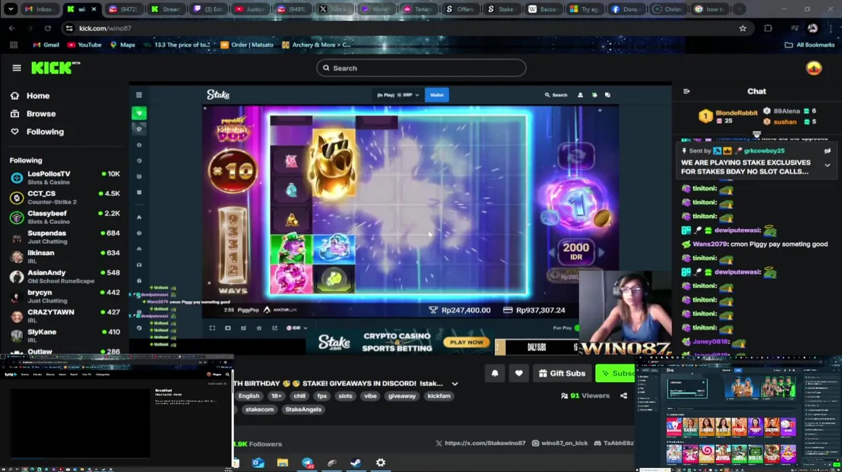
Task: Open the Chrome apps grid in bookmarks bar
Action: 13,45
